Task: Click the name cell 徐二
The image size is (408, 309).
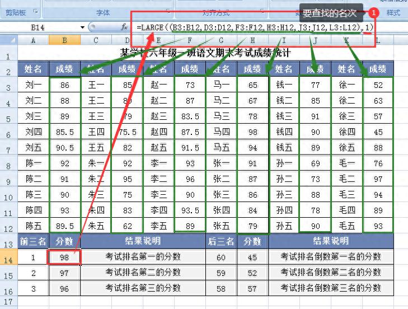Action: pos(346,101)
